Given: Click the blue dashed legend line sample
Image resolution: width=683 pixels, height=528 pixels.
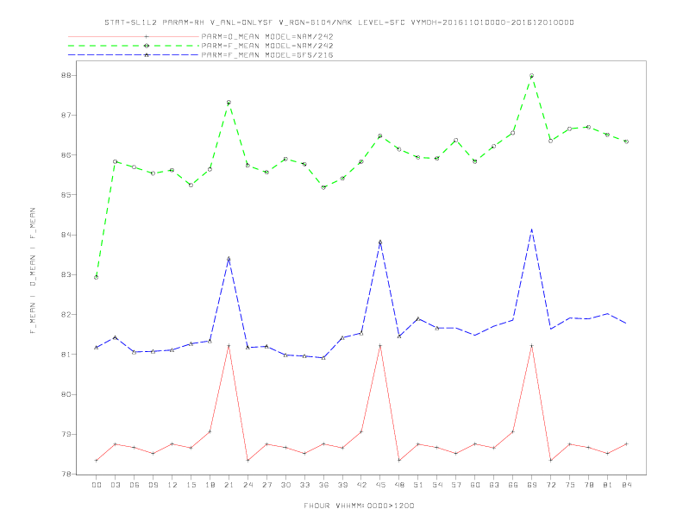Looking at the screenshot, I should point(134,55).
